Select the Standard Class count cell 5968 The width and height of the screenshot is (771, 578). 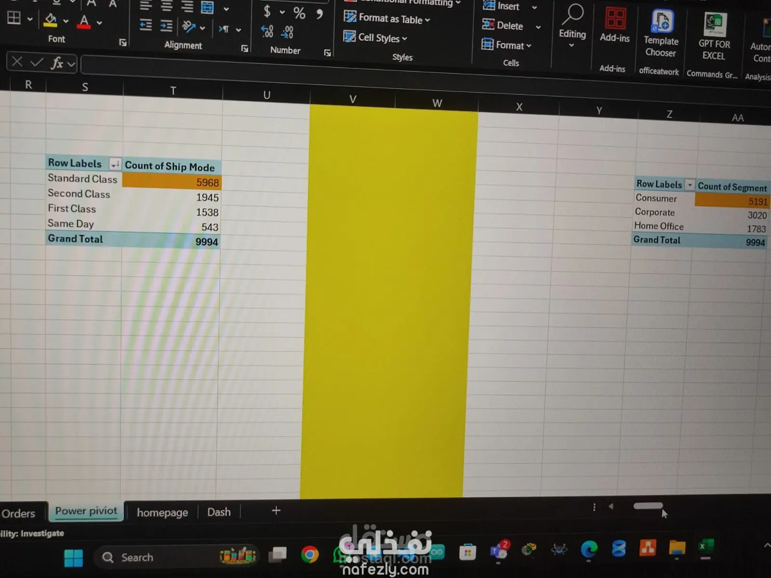172,182
